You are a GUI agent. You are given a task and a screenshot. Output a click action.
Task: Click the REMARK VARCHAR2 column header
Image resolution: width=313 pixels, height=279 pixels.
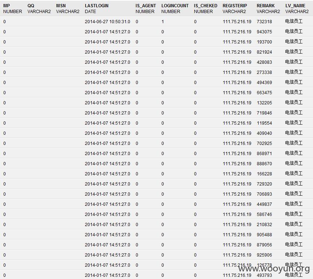click(268, 9)
